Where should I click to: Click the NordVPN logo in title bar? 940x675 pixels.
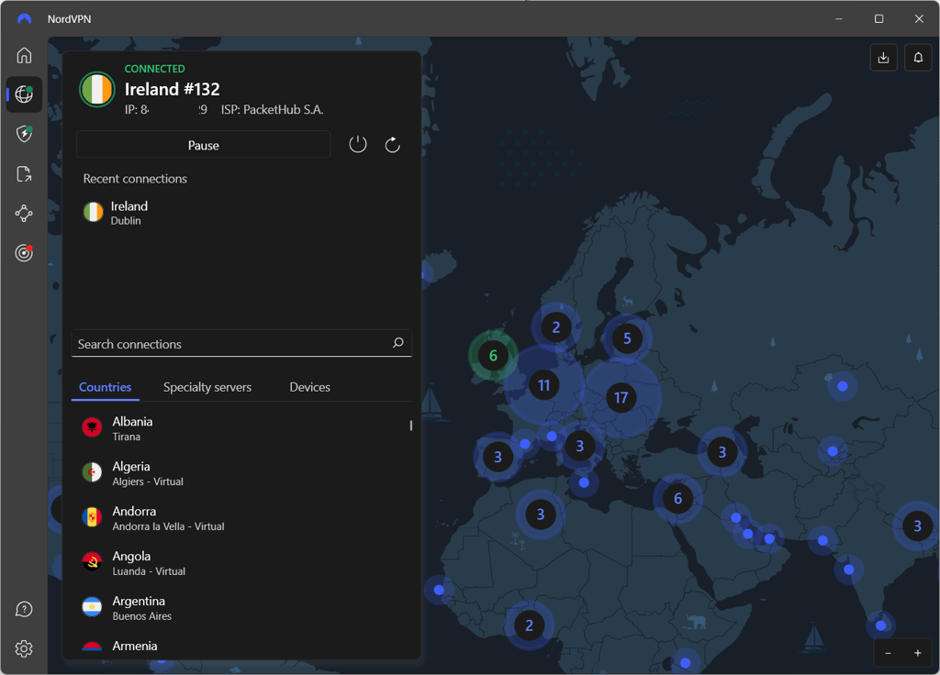(24, 19)
